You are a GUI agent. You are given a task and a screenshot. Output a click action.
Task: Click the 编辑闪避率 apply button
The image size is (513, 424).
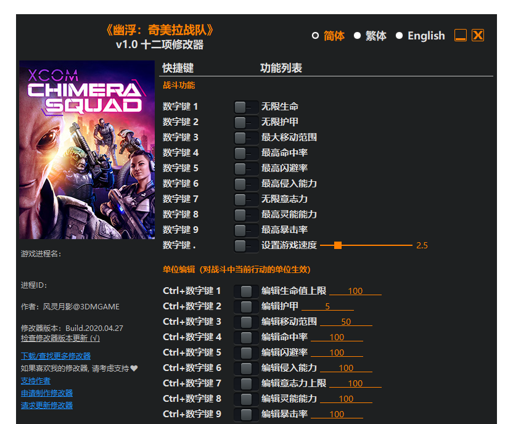click(x=246, y=353)
